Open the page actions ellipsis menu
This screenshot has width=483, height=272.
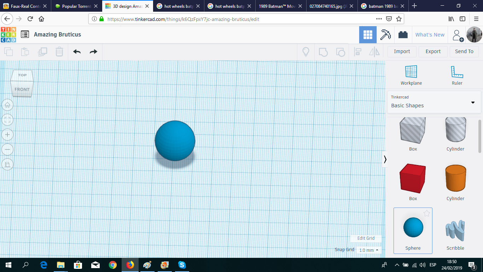click(379, 19)
